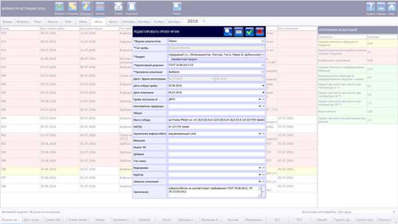Expand the Маркировка dropdown arrow
The width and height of the screenshot is (398, 224).
[260, 168]
